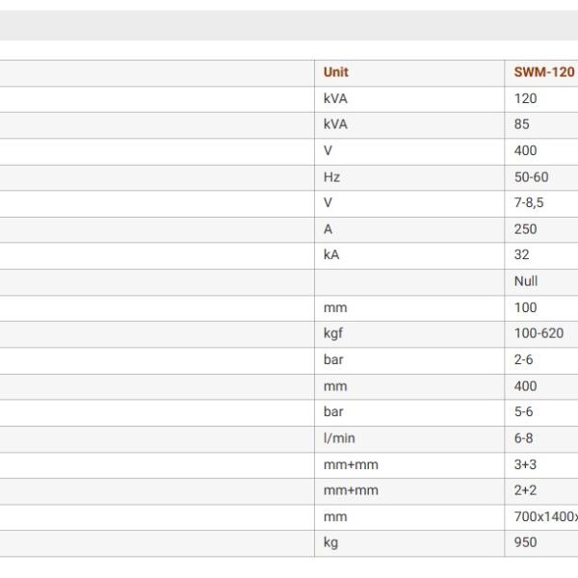This screenshot has width=578, height=578.
Task: Select the 7-8,5 voltage value
Action: click(x=529, y=202)
